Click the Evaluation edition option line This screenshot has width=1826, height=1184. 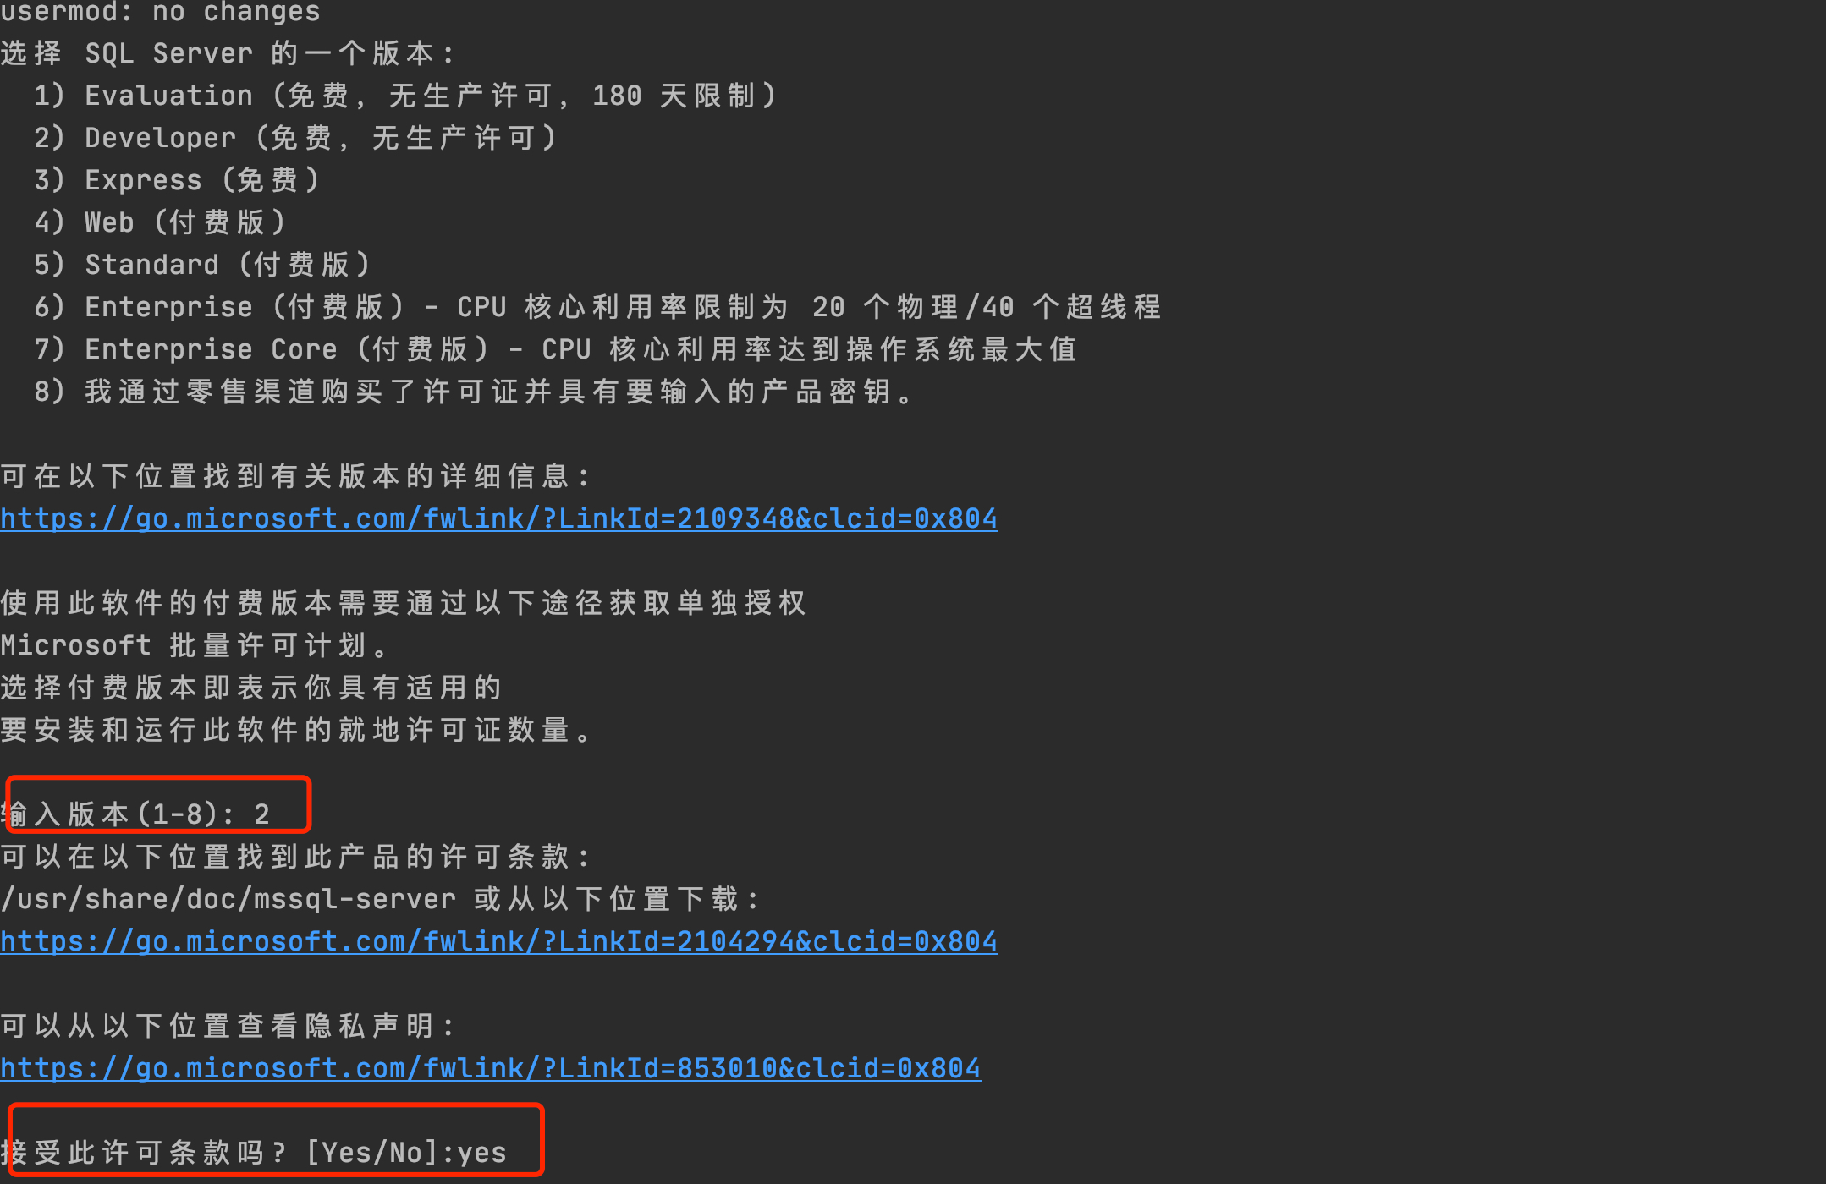(404, 96)
